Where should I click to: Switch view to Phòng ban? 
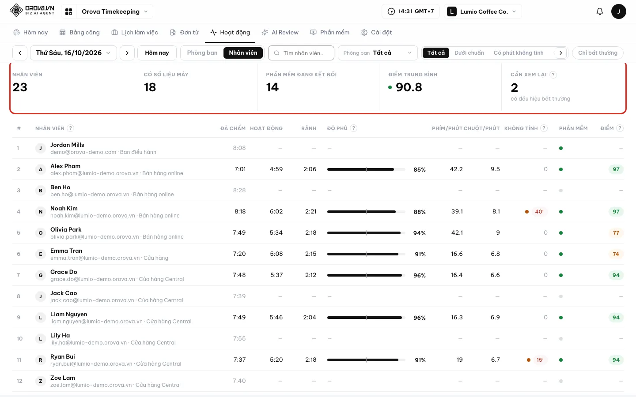202,53
